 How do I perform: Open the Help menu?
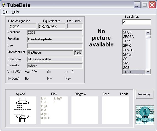coord(15,12)
